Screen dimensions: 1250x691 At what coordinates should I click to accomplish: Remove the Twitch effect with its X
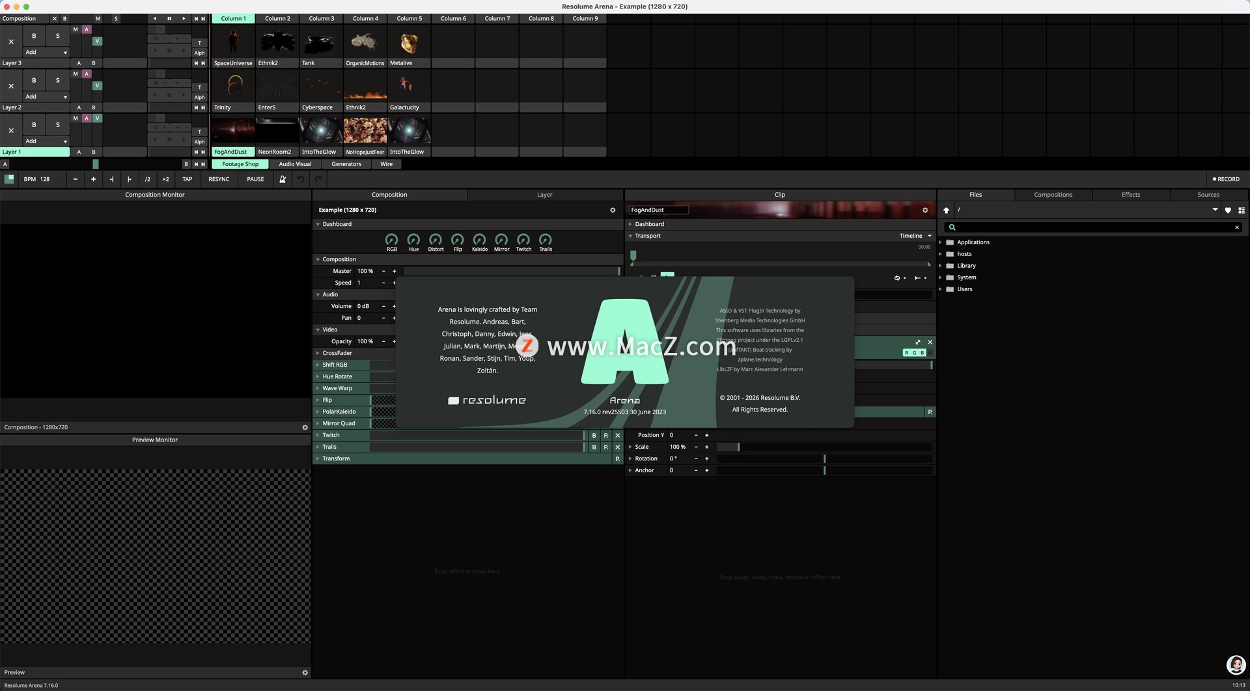[618, 436]
